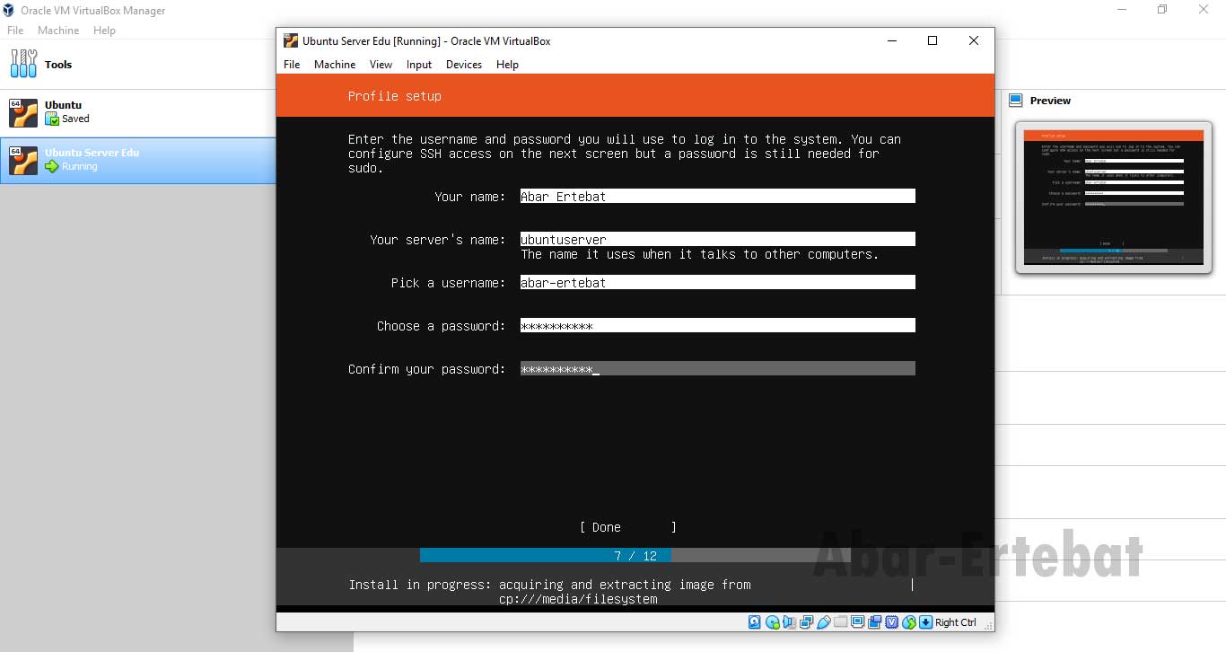Click the CPU virtualization 'V' icon in status bar
1226x652 pixels.
coord(892,621)
